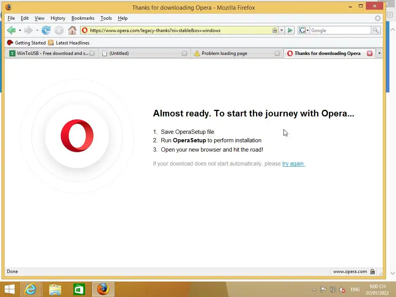Open the History menu
This screenshot has height=297, width=396.
(x=58, y=18)
